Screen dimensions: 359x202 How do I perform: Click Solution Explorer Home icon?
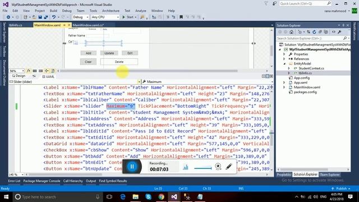[291, 32]
